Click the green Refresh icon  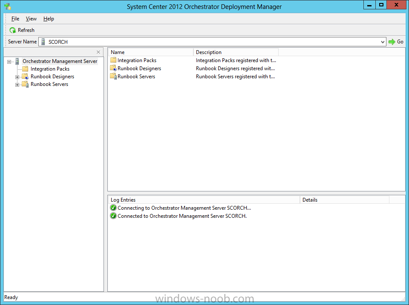[12, 30]
